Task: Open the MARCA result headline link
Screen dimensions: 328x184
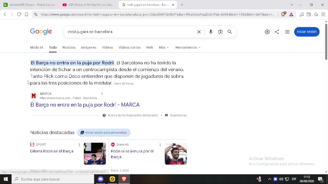Action: click(85, 105)
